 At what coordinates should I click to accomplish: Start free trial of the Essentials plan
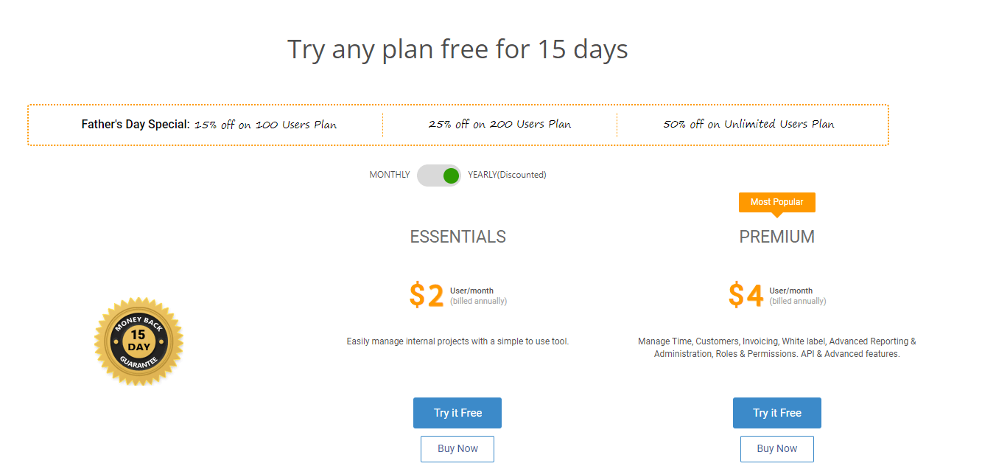(x=457, y=413)
